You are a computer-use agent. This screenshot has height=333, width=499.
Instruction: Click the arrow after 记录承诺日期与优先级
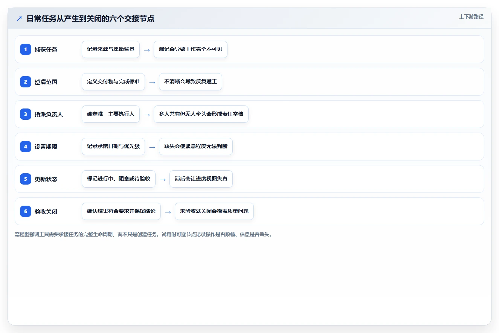(152, 147)
